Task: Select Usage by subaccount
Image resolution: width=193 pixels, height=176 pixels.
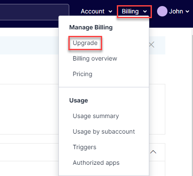Action: (104, 131)
